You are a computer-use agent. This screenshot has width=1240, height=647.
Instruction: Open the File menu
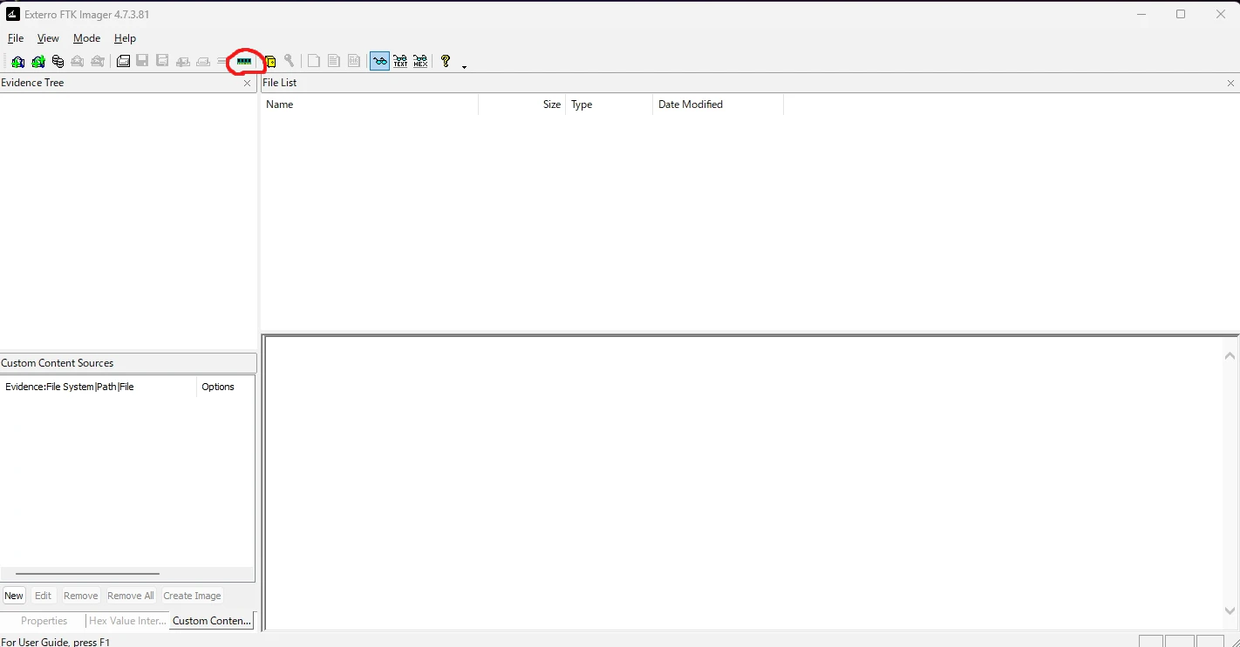[x=16, y=38]
